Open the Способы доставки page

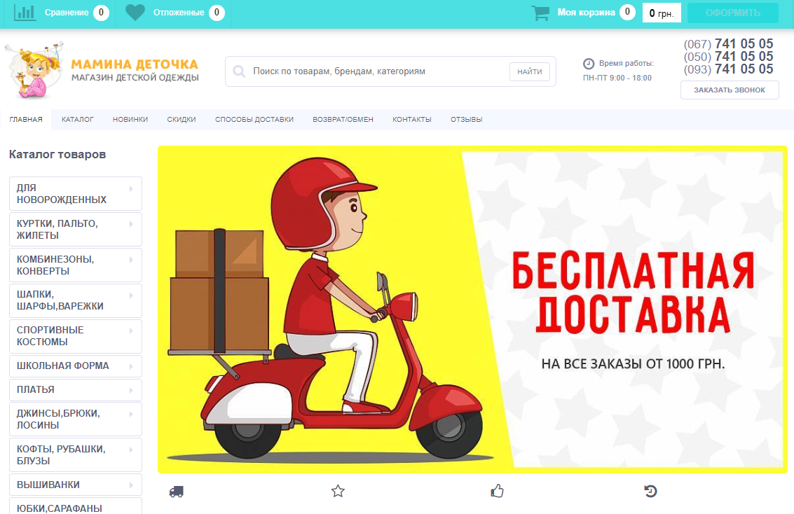tap(254, 119)
